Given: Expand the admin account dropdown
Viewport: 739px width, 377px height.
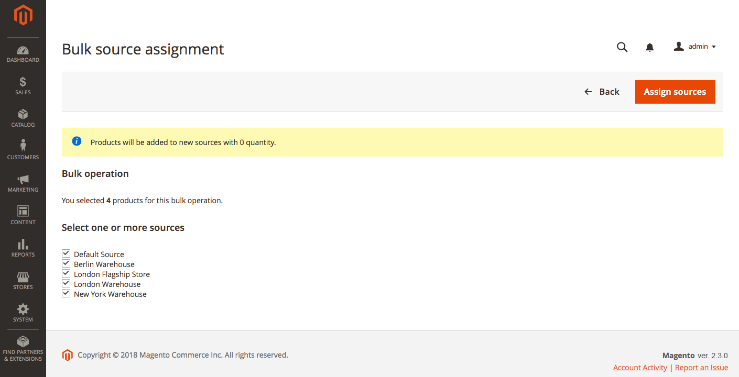Looking at the screenshot, I should tap(695, 47).
